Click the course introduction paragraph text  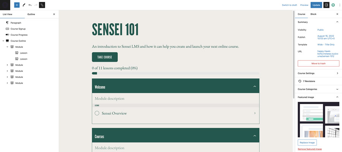[166, 46]
